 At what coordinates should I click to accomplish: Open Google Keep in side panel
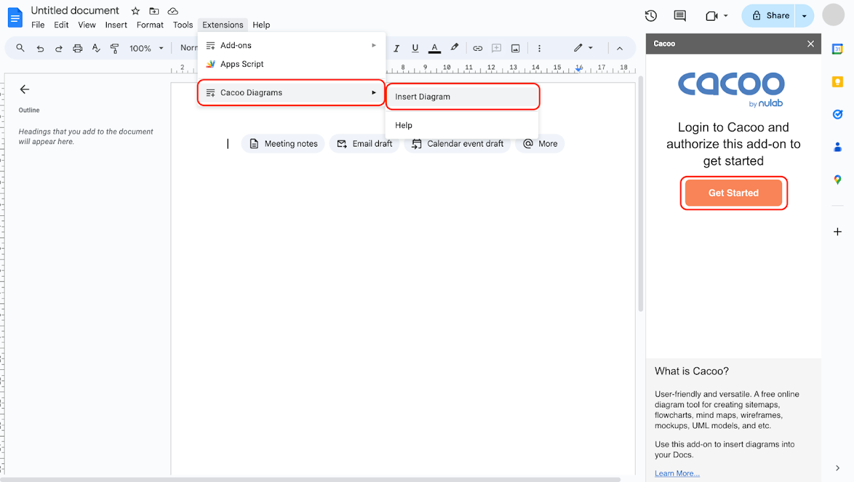pyautogui.click(x=838, y=82)
